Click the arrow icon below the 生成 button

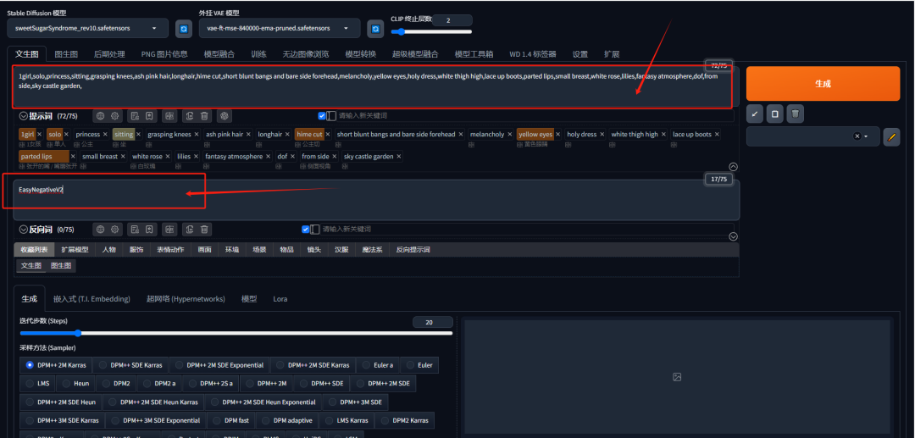pos(755,114)
